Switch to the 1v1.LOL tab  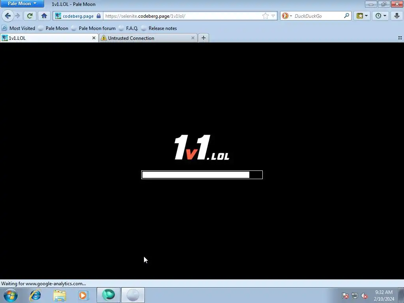[49, 38]
